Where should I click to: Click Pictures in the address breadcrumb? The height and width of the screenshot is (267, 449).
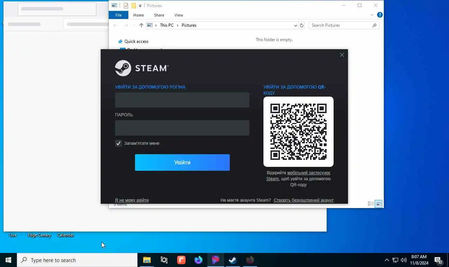tap(189, 25)
